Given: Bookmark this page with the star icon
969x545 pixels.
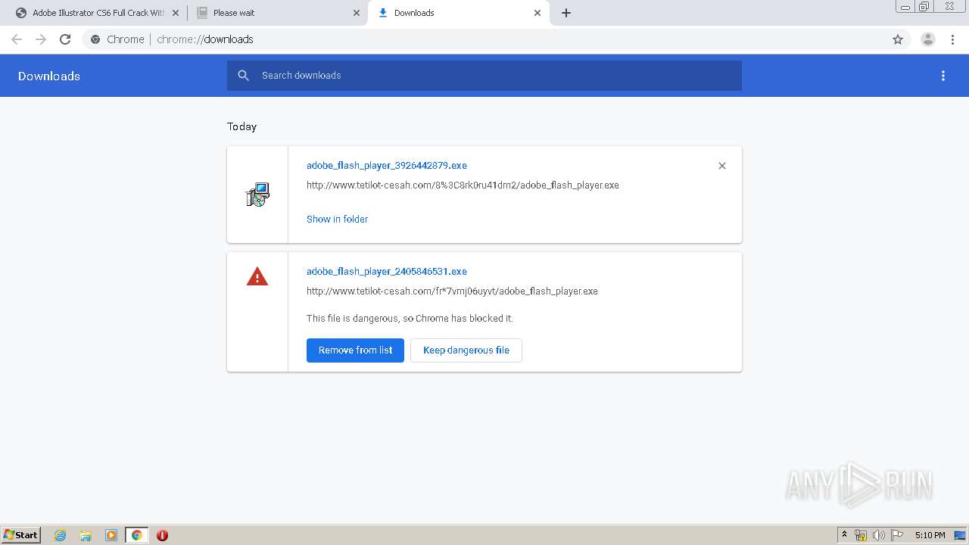Looking at the screenshot, I should coord(898,39).
